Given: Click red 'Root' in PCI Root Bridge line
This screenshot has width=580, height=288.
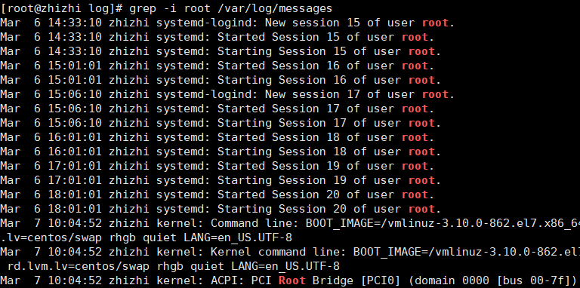Looking at the screenshot, I should point(292,280).
